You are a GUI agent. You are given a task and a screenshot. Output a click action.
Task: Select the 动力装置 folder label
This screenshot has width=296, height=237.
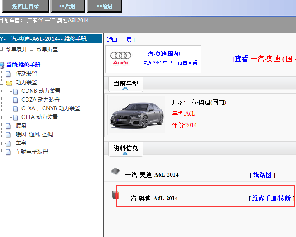(x=26, y=82)
